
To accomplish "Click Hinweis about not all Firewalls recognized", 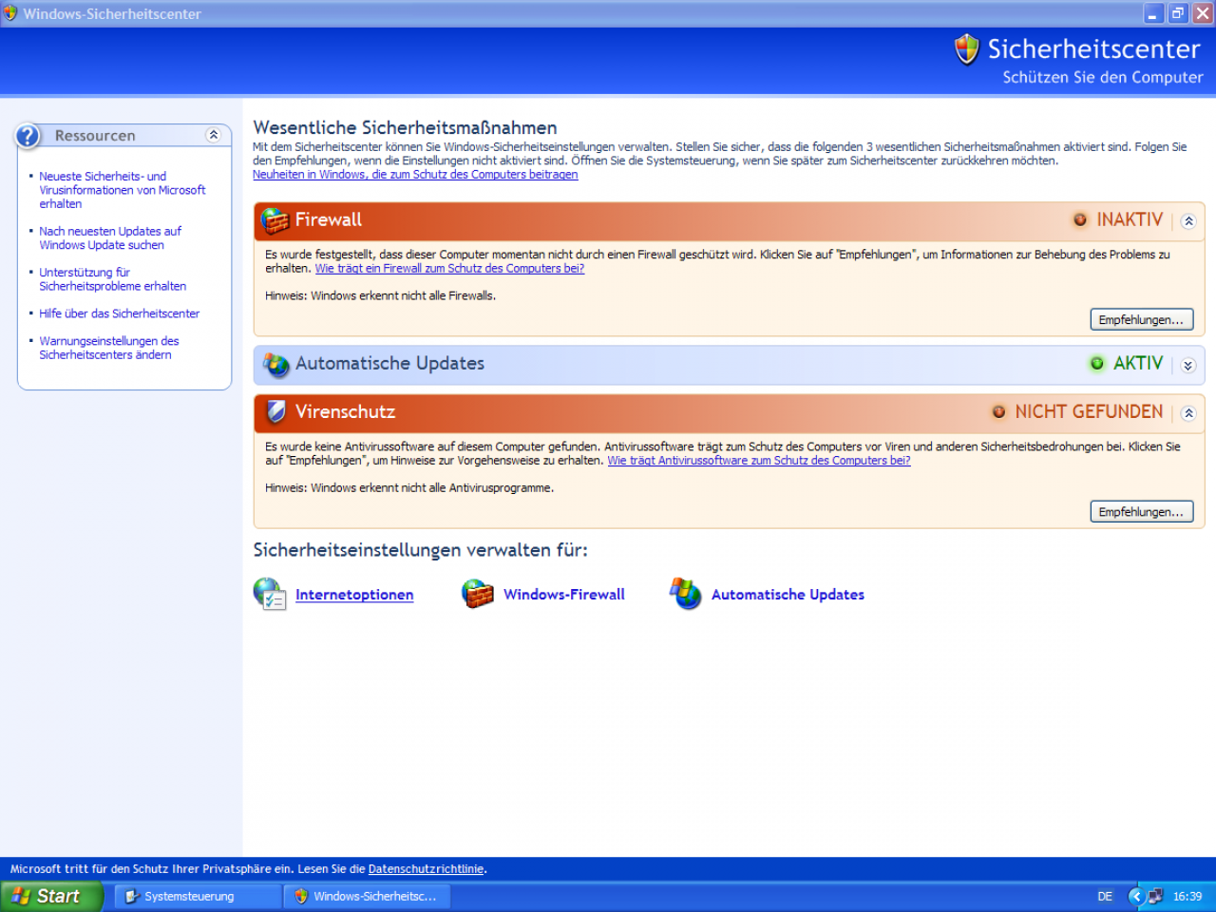I will pyautogui.click(x=380, y=296).
